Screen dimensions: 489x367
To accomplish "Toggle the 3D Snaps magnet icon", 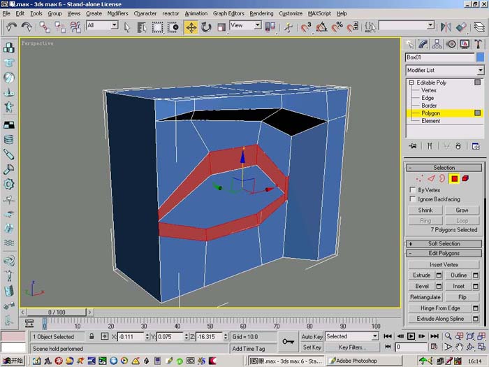I will [x=306, y=27].
